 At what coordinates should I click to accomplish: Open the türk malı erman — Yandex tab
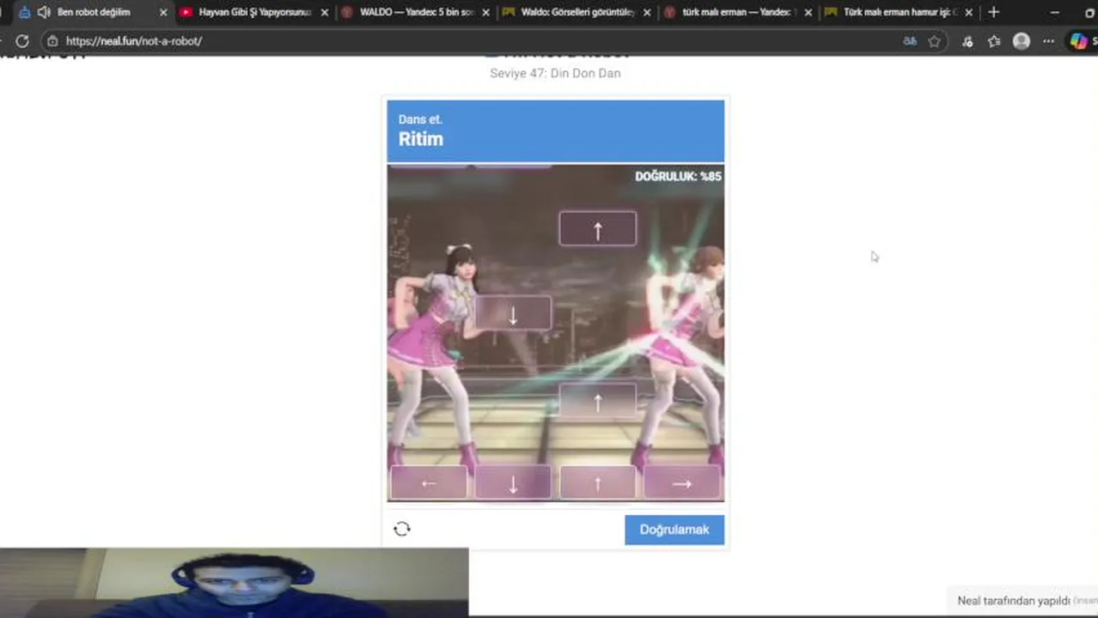[x=738, y=12]
